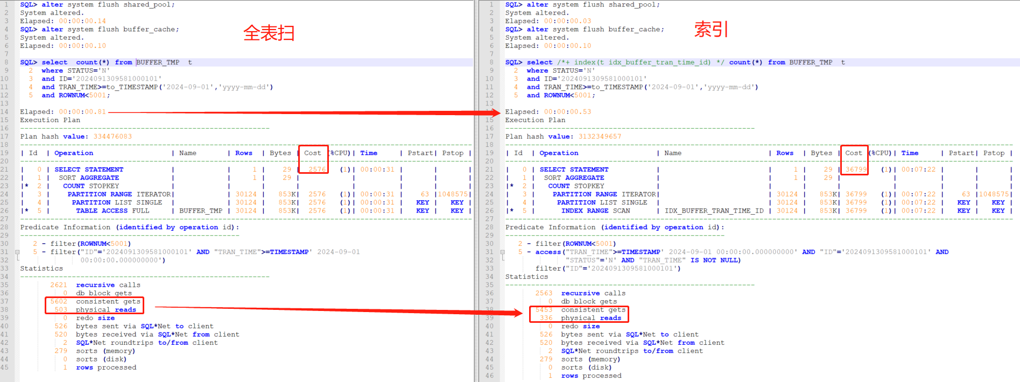The width and height of the screenshot is (1020, 382).
Task: Click 'BUFFER_TMP' name in the left plan table
Action: coord(201,211)
